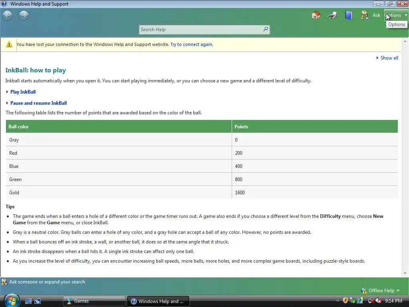Go forward with the Forward arrow
Image resolution: width=409 pixels, height=307 pixels.
pos(24,15)
